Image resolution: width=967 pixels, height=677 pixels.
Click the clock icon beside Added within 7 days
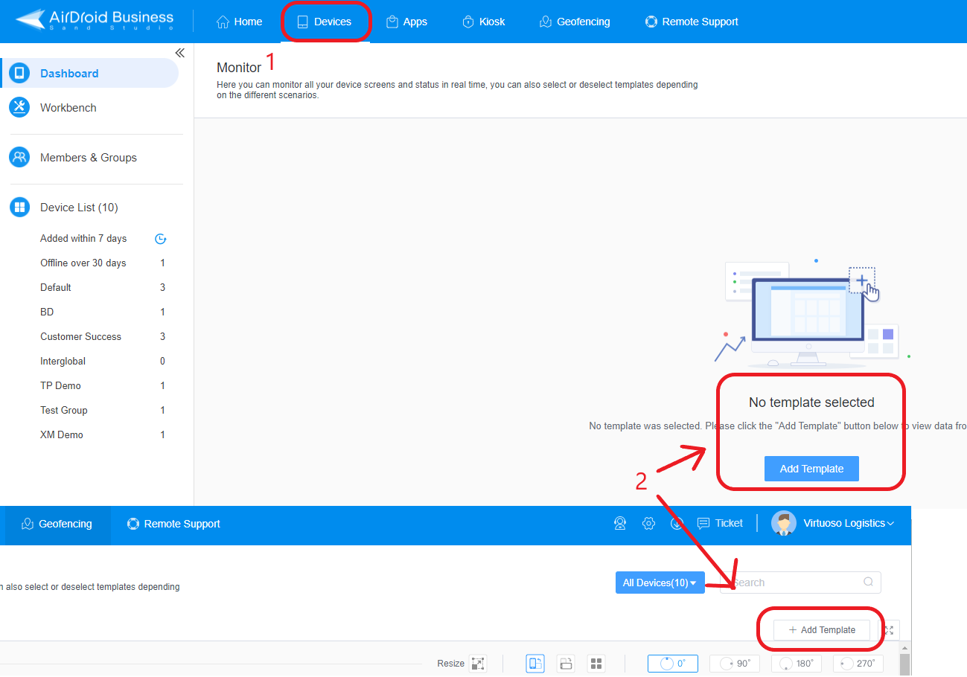(160, 239)
